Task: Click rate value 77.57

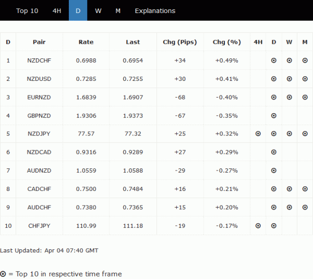Action: [86, 134]
